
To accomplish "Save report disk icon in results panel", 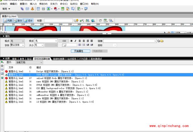I will coord(2,74).
